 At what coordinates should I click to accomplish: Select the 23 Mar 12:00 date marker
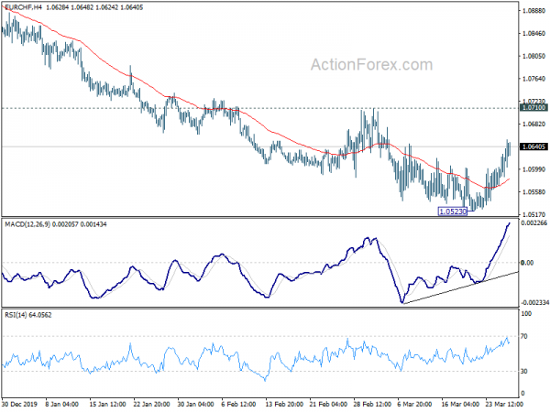coord(504,404)
